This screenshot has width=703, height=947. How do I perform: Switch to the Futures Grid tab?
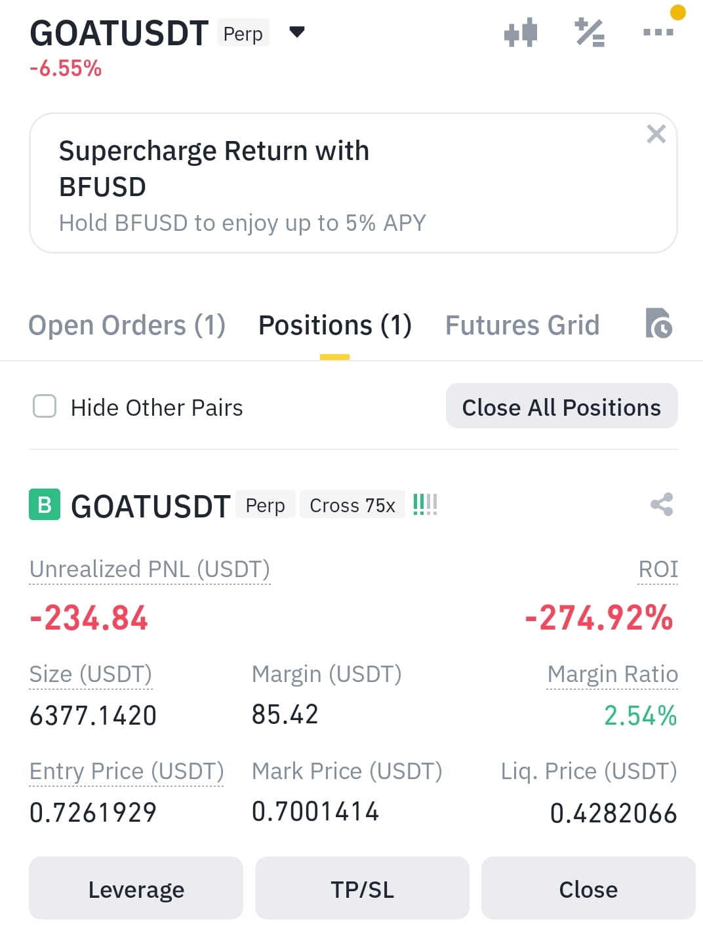click(x=522, y=325)
